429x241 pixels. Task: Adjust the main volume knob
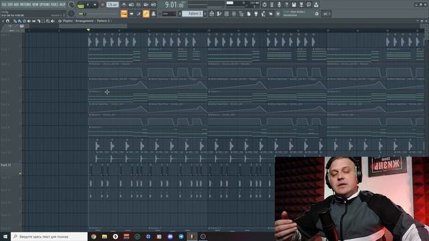point(72,5)
